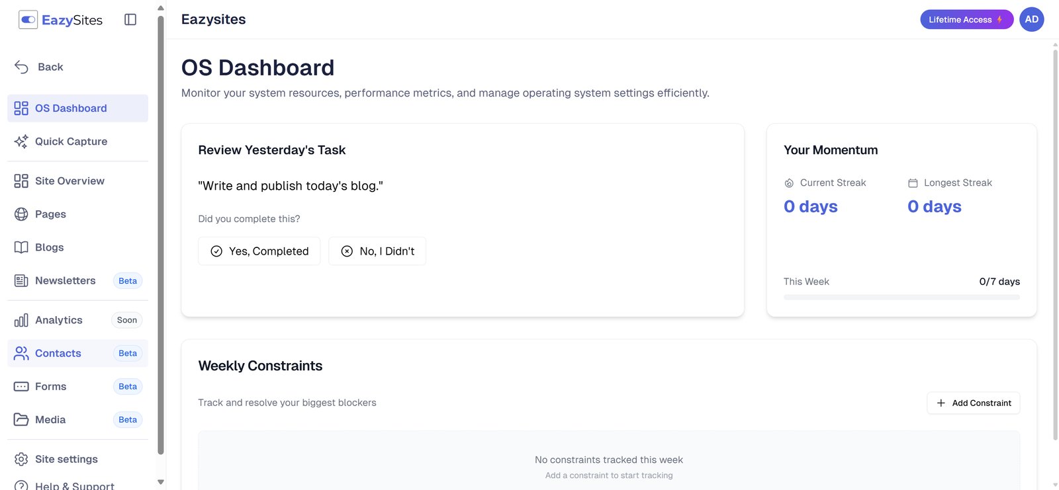Toggle the sidebar collapse panel icon
The height and width of the screenshot is (490, 1059).
[x=130, y=20]
